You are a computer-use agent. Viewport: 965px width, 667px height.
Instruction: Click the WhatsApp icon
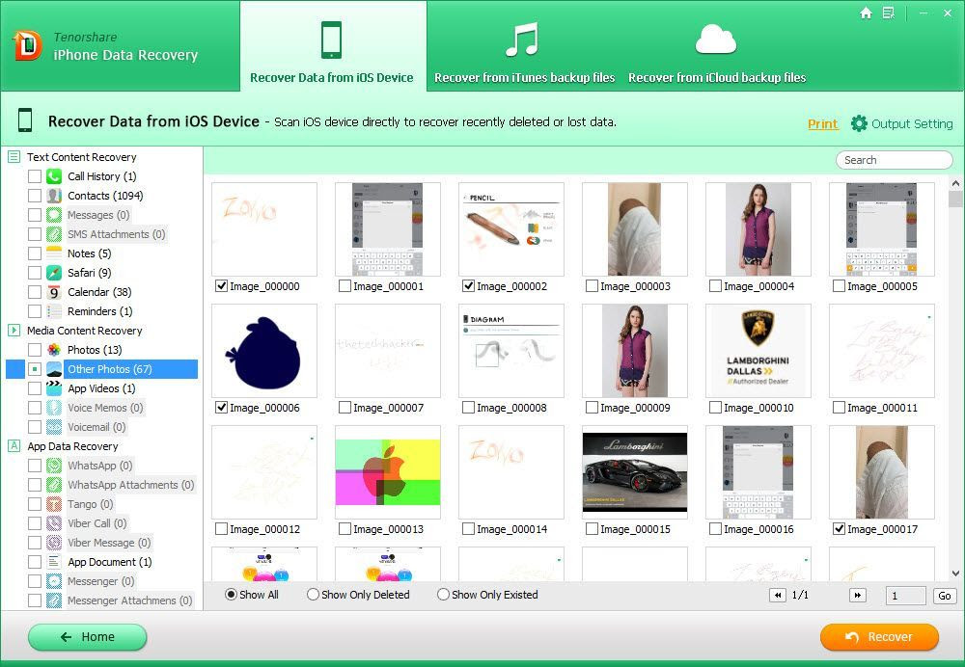pyautogui.click(x=54, y=466)
